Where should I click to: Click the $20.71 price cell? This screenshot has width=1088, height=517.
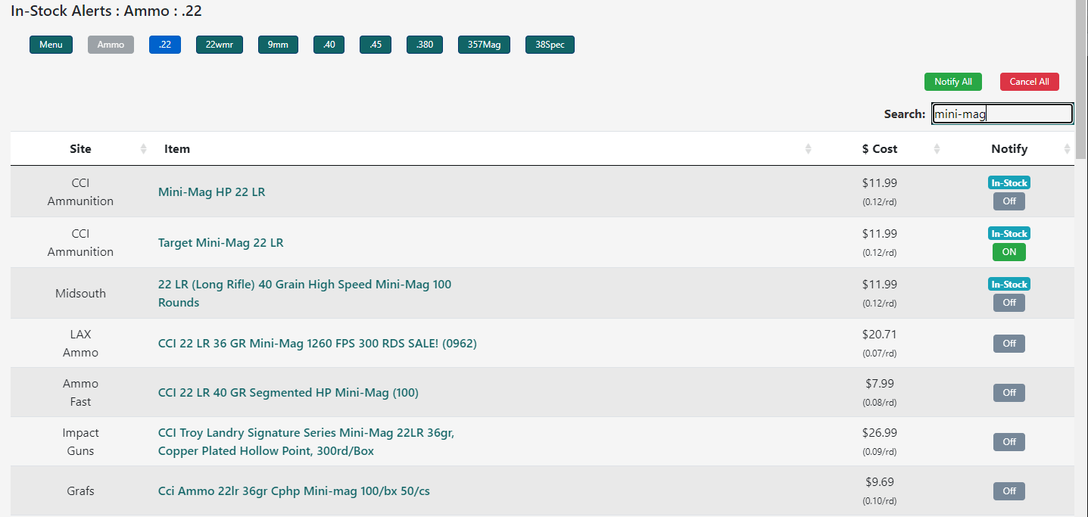tap(879, 344)
